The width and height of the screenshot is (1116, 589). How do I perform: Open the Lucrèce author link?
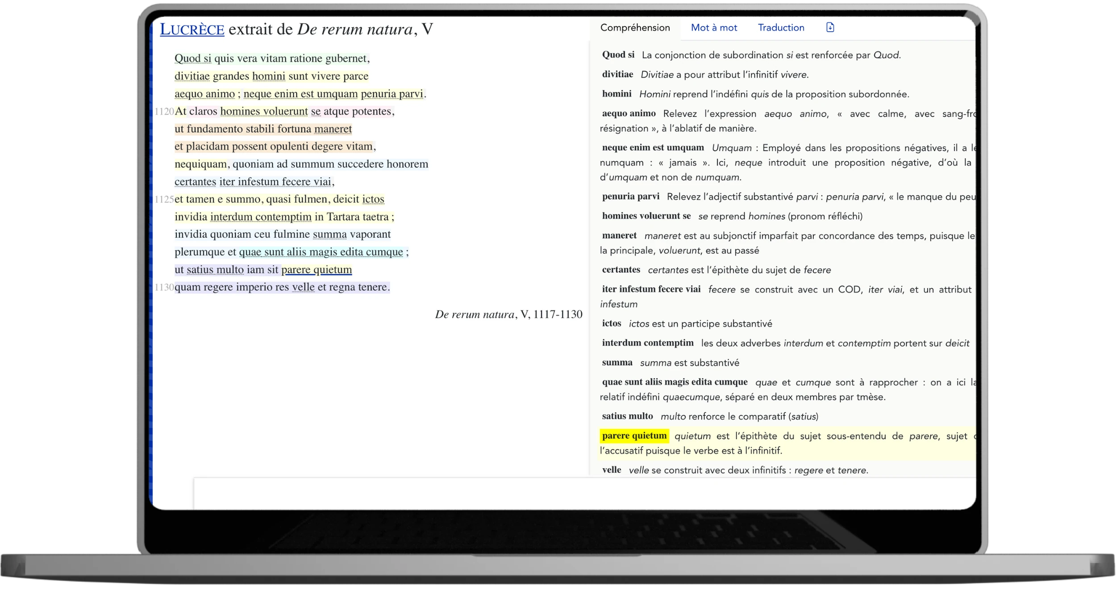coord(192,29)
